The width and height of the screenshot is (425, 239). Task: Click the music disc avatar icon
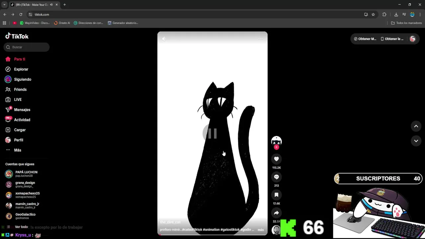point(276,230)
